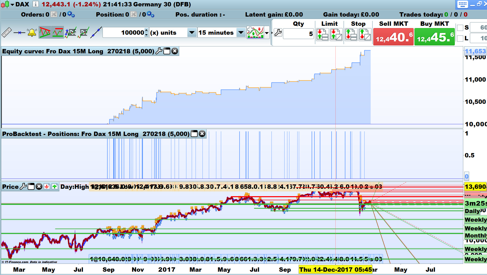Open Equity curve panel settings wrench
This screenshot has height=275, width=487.
pyautogui.click(x=159, y=51)
